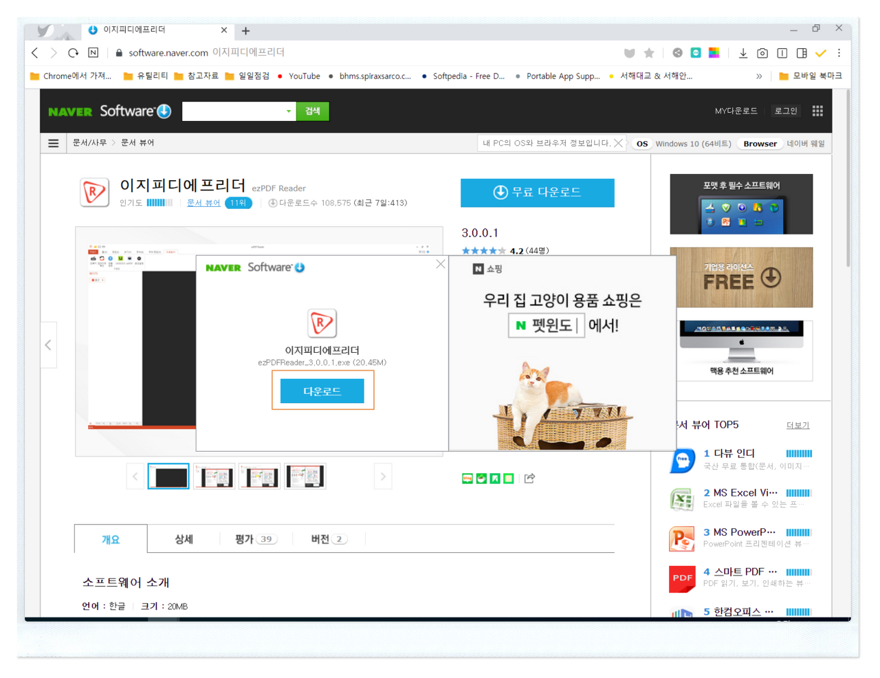The height and width of the screenshot is (678, 880).
Task: Click the ezPDF Reader app icon beside title
Action: click(x=94, y=193)
